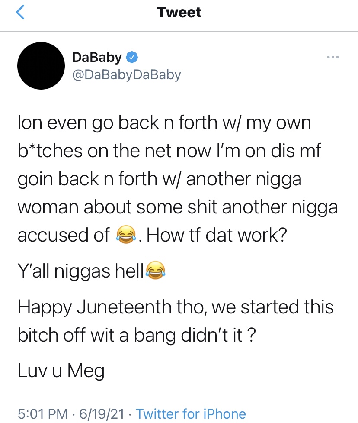The height and width of the screenshot is (423, 358).
Task: Click the phrase 'on the net now'
Action: click(149, 151)
